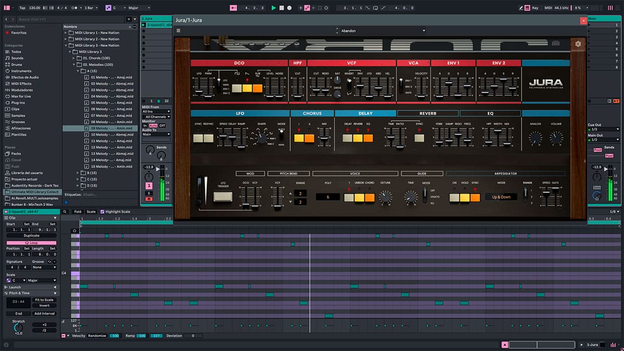Click Tap tempo button
This screenshot has width=624, height=351.
[x=22, y=8]
